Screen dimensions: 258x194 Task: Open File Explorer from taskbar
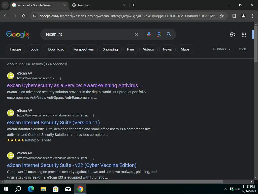[43, 189]
